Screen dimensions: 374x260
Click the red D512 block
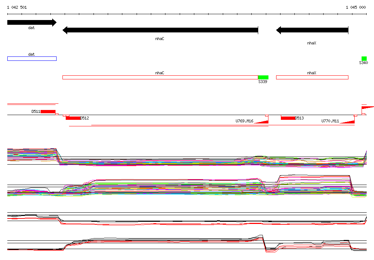point(73,118)
